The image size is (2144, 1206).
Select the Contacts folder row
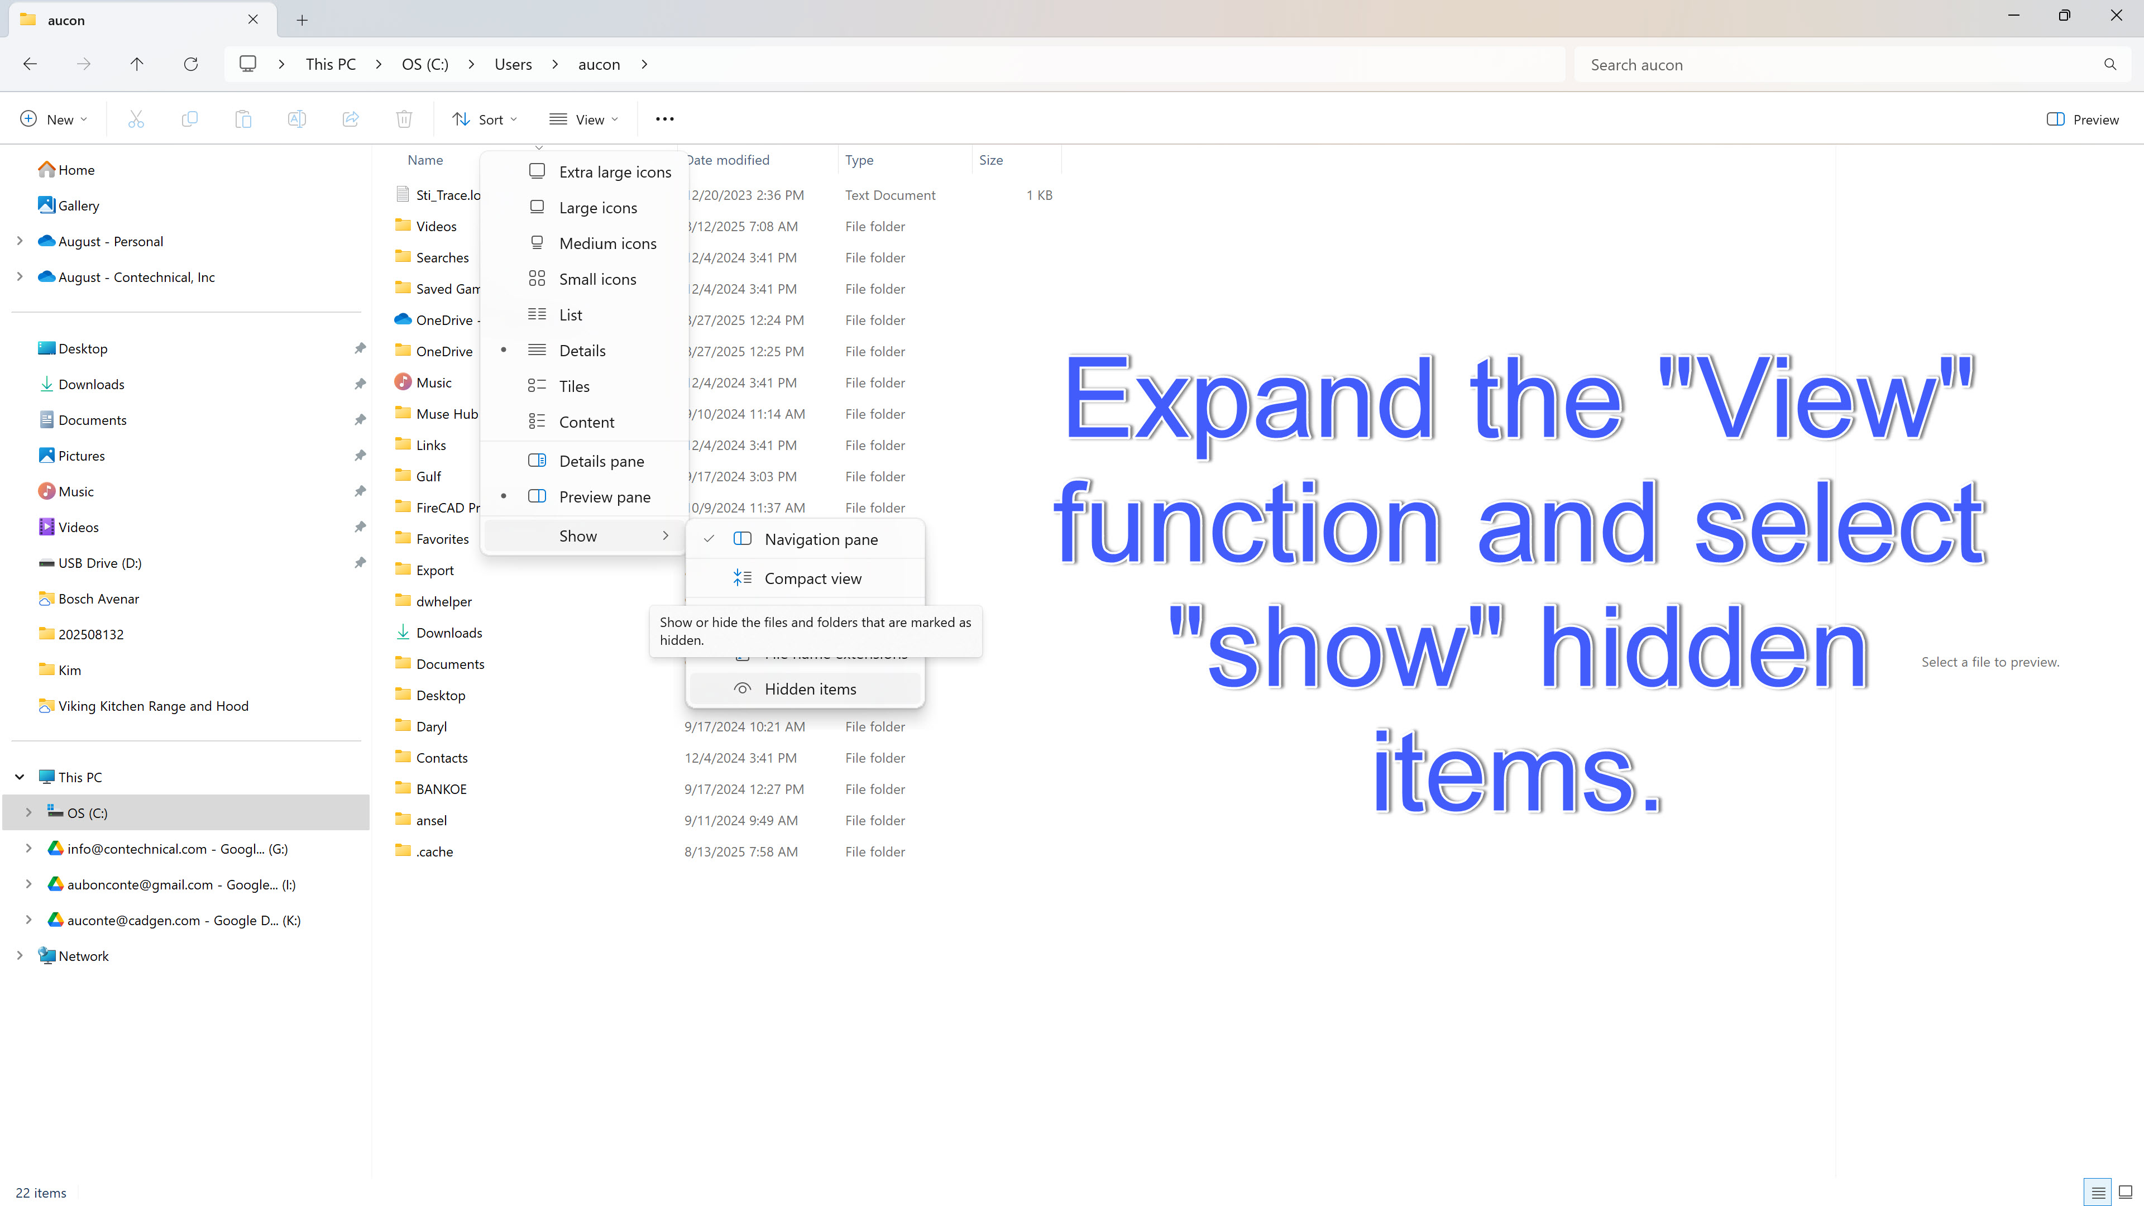click(724, 758)
